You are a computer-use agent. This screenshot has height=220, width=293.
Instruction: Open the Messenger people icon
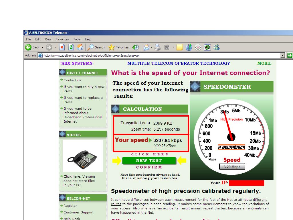(x=216, y=47)
